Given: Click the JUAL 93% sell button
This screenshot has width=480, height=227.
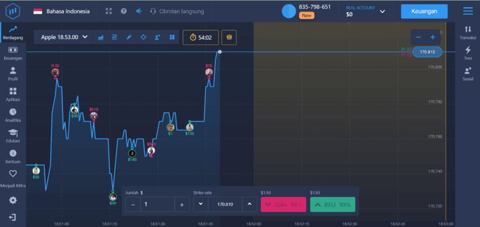Looking at the screenshot, I should [283, 204].
